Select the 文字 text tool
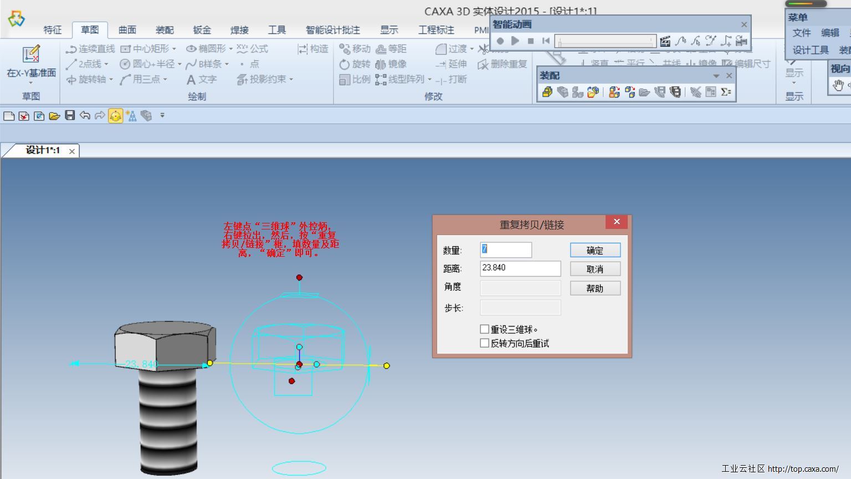Image resolution: width=851 pixels, height=479 pixels. [x=202, y=80]
